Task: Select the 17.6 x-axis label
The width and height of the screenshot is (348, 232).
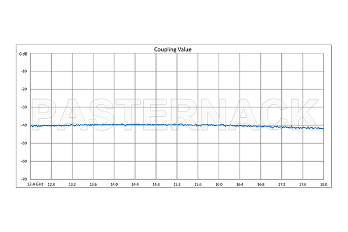Action: click(303, 184)
